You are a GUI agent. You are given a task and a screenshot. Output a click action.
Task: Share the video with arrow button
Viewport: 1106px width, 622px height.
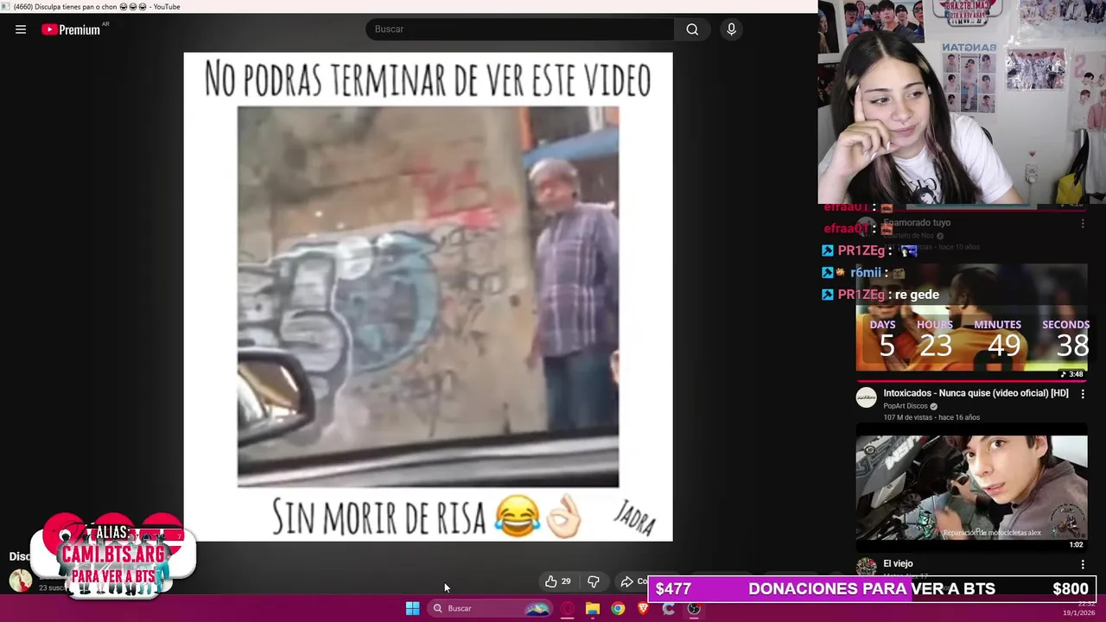point(627,581)
